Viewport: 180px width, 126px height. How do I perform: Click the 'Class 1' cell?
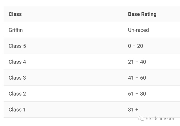pyautogui.click(x=17, y=110)
